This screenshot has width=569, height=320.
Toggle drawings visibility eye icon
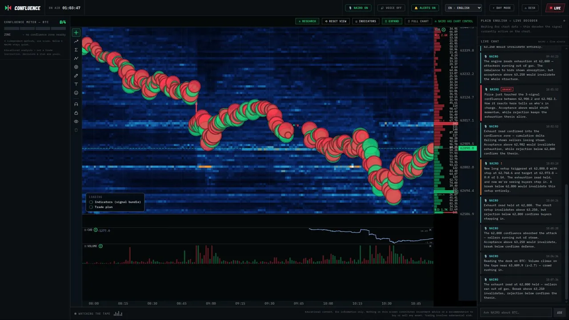(x=76, y=121)
